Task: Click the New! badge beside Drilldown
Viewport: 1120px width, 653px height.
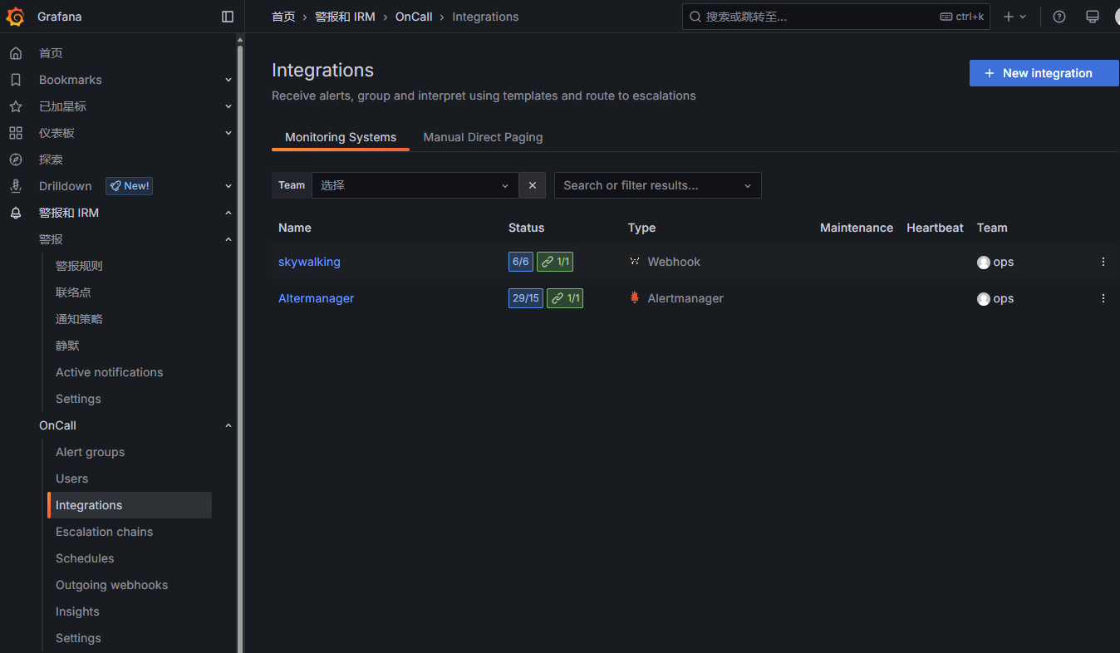Action: coord(129,186)
